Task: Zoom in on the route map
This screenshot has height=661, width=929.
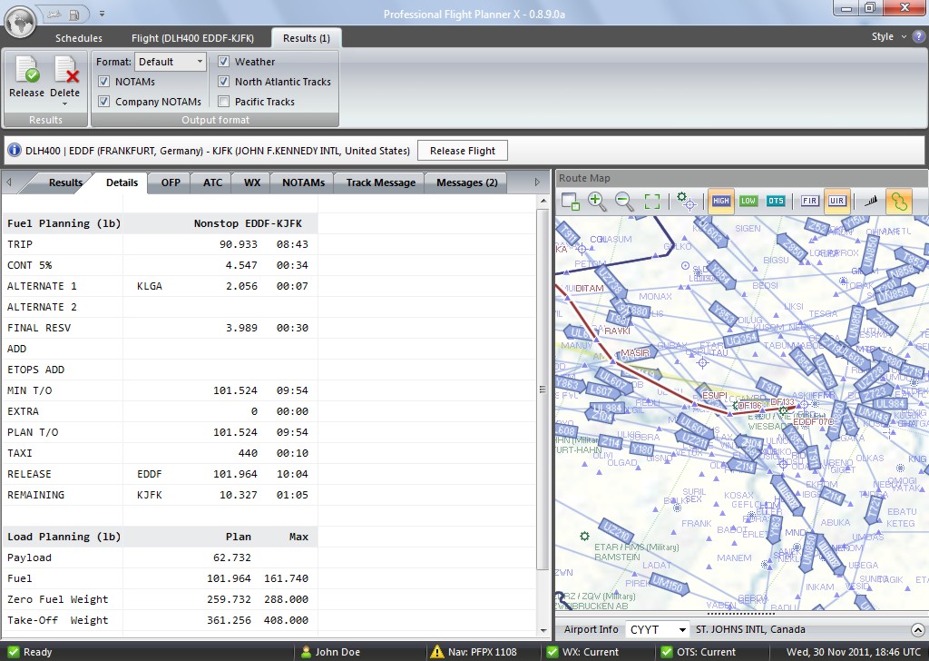Action: pos(597,202)
